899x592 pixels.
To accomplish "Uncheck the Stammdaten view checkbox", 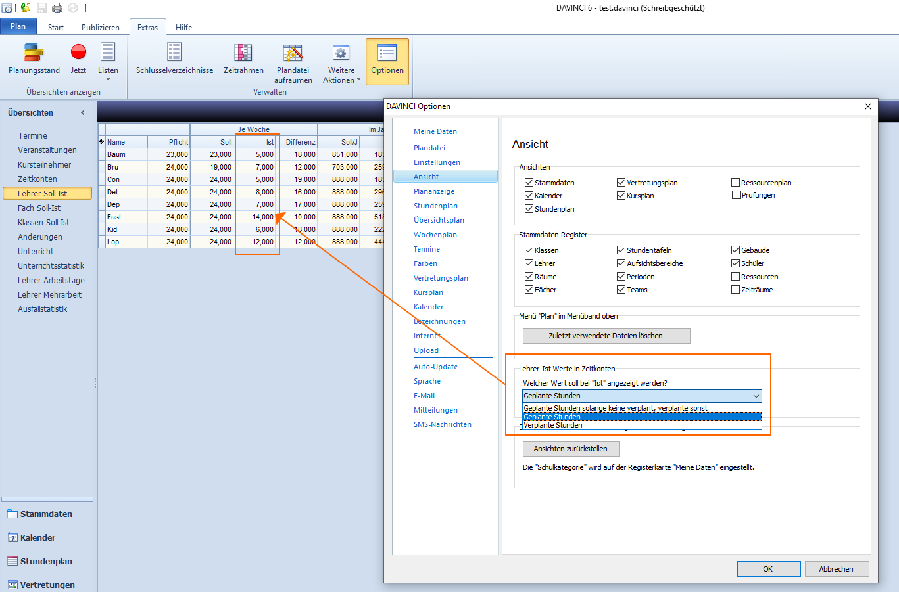I will tap(529, 183).
